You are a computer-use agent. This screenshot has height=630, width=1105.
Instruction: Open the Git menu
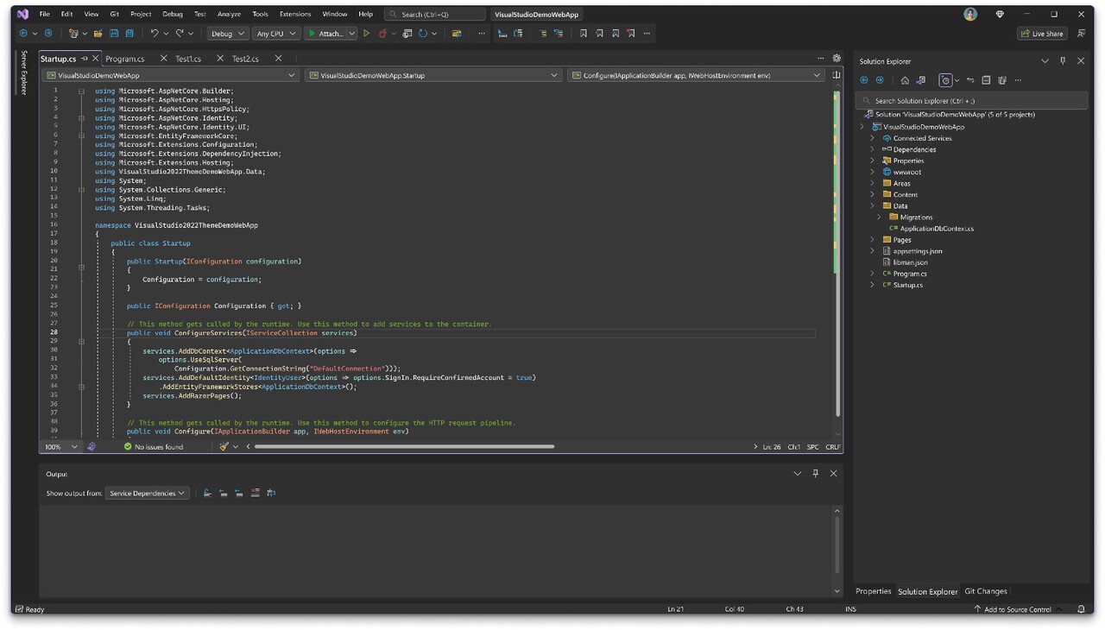[x=114, y=13]
